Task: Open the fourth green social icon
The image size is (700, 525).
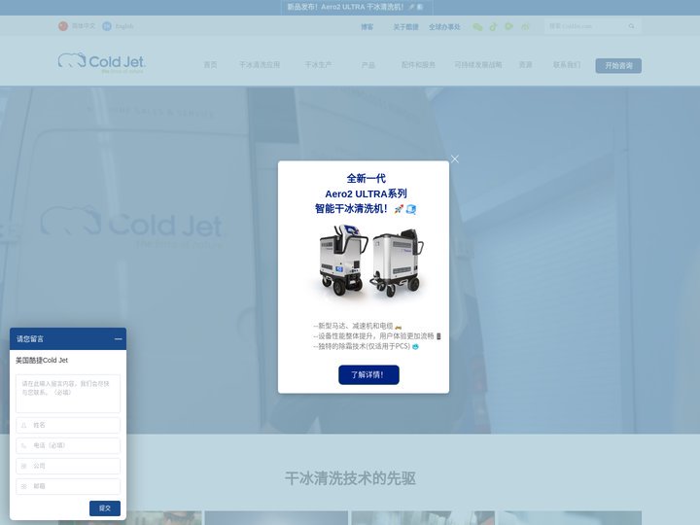Action: coord(525,27)
